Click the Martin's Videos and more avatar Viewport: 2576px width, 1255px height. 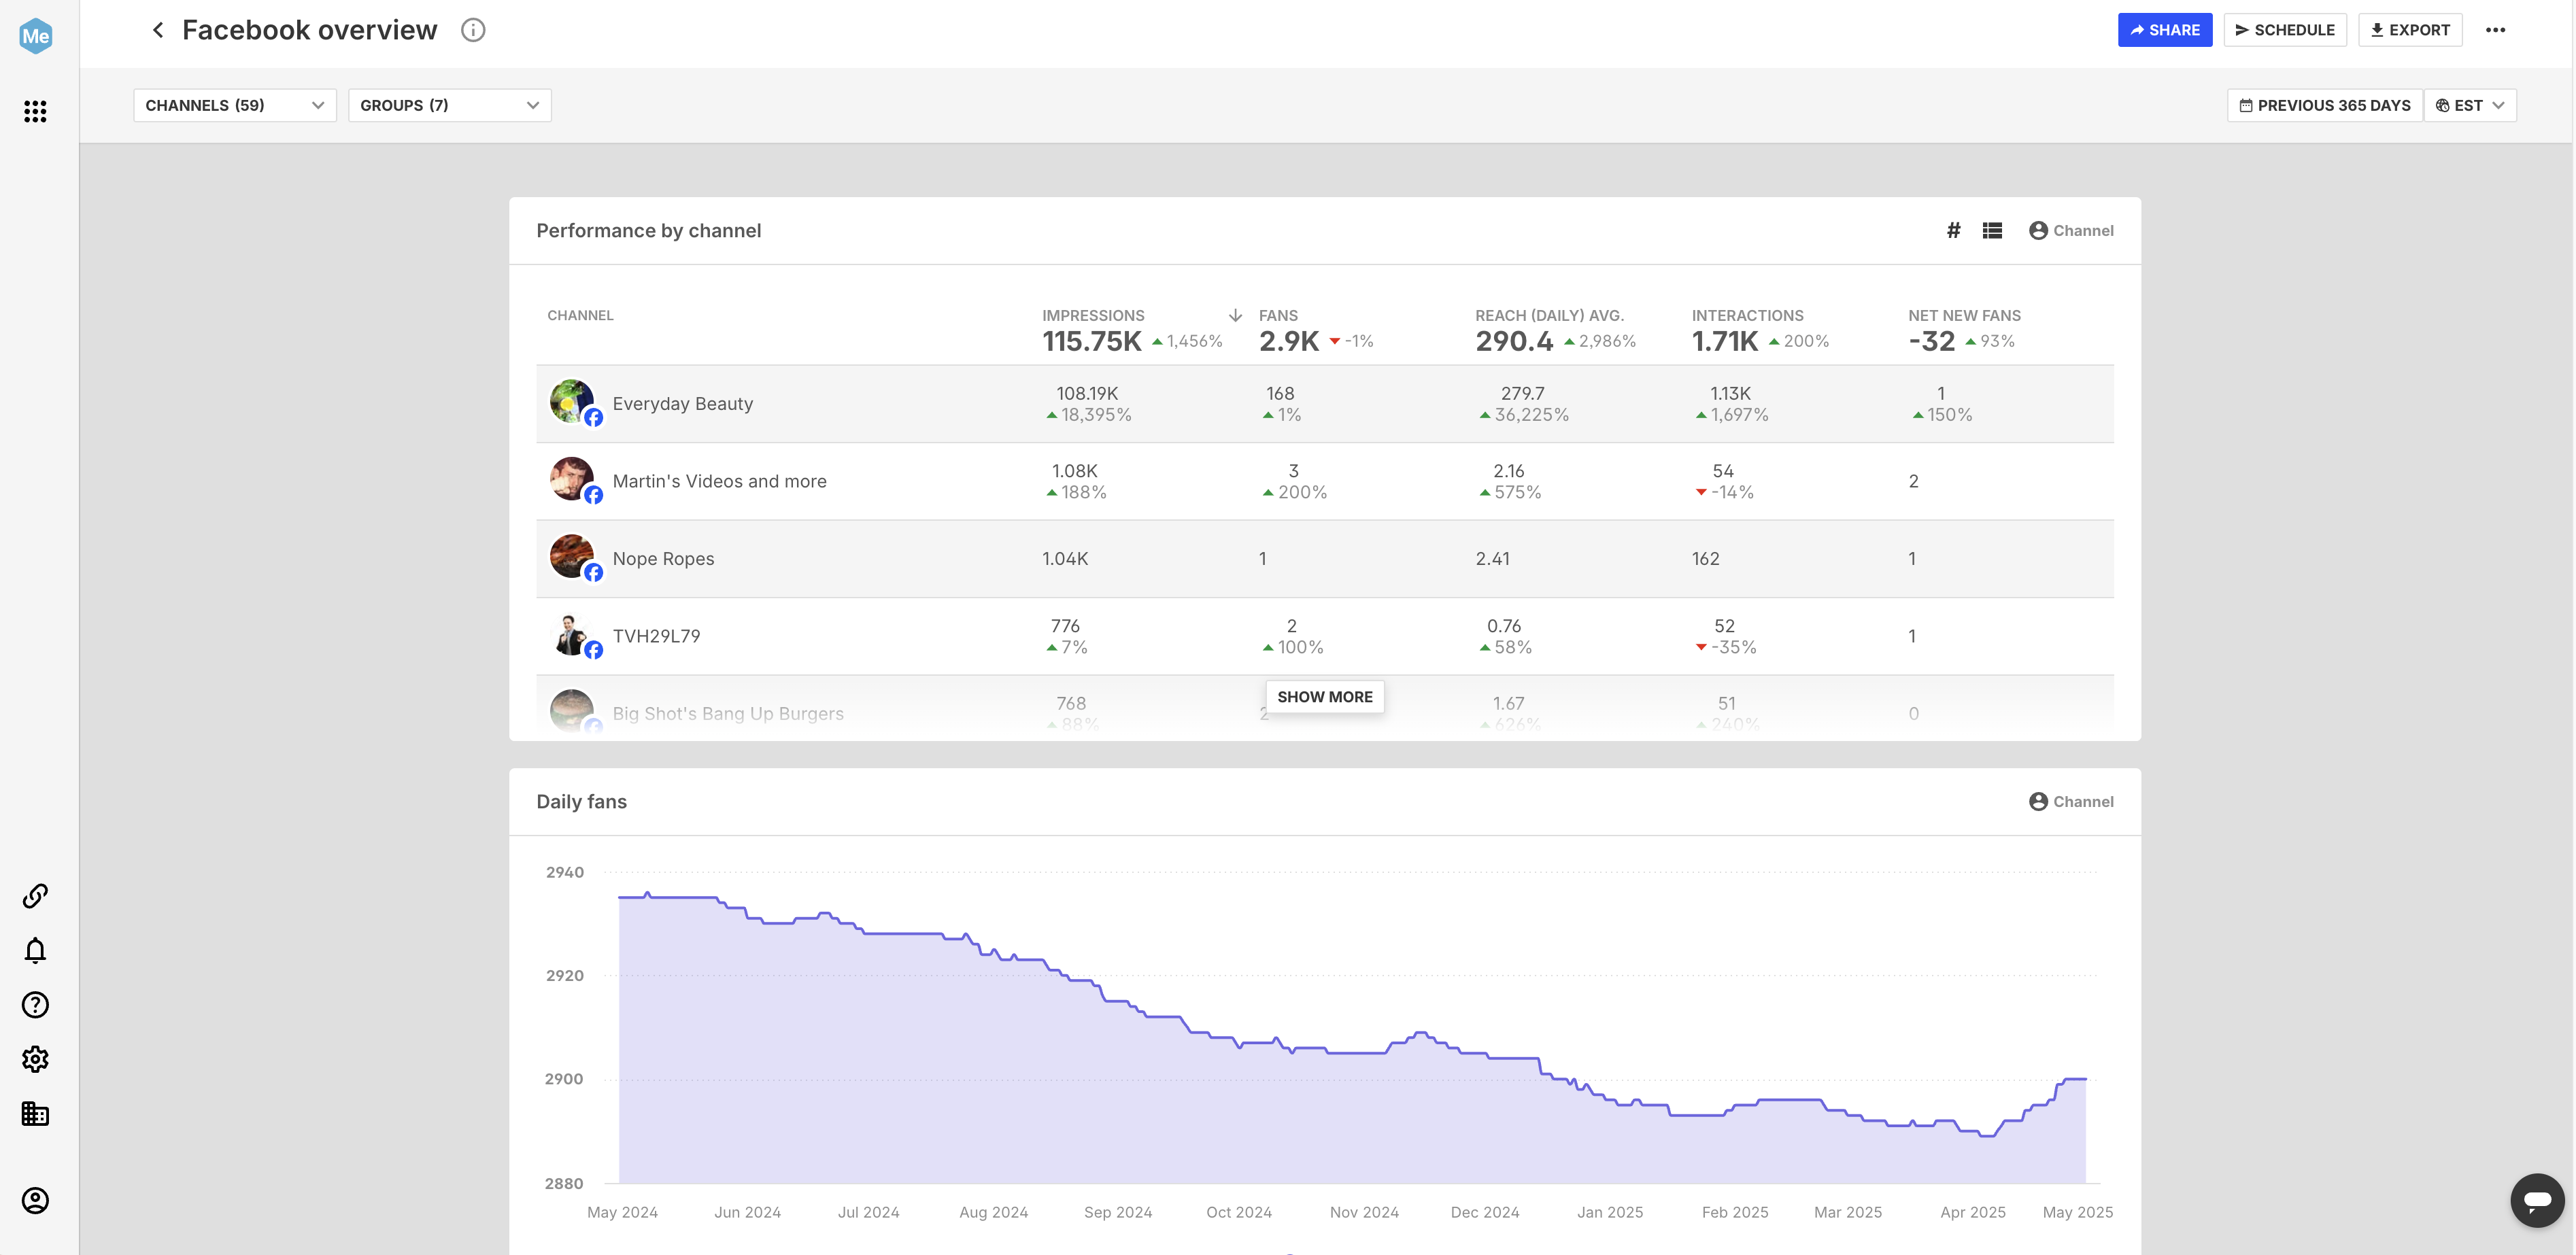pyautogui.click(x=572, y=479)
